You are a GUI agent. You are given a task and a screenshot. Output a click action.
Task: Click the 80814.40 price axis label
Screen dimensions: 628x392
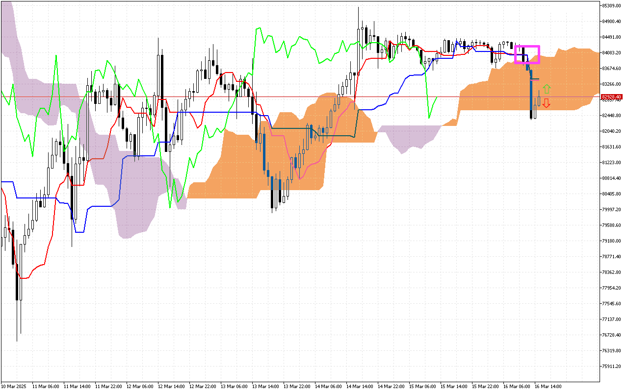click(611, 178)
